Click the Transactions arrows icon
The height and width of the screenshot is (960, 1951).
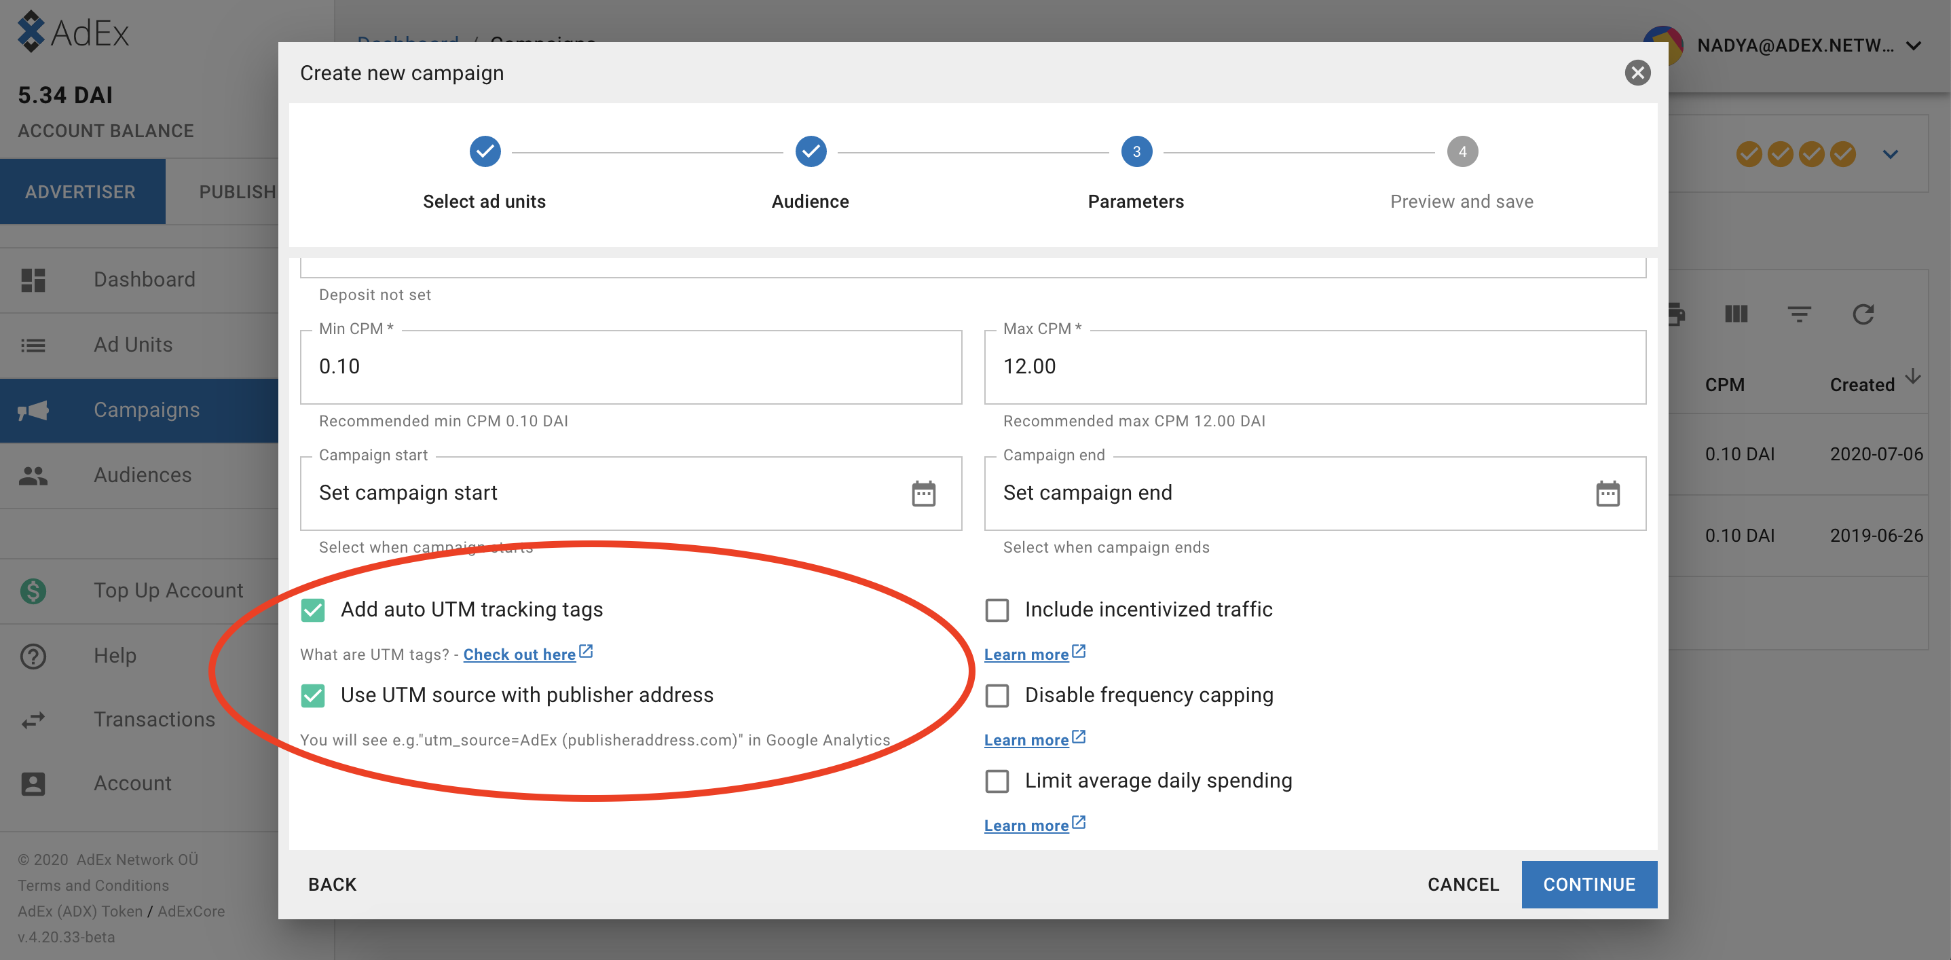[x=33, y=720]
